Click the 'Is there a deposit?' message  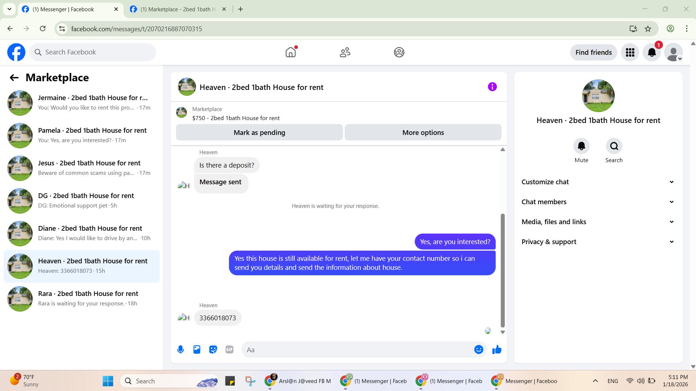(227, 165)
